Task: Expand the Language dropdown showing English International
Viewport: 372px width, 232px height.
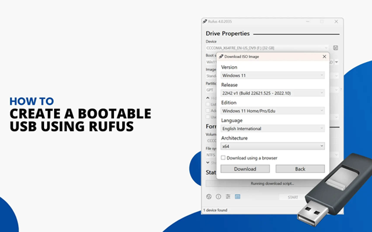Action: [x=273, y=128]
